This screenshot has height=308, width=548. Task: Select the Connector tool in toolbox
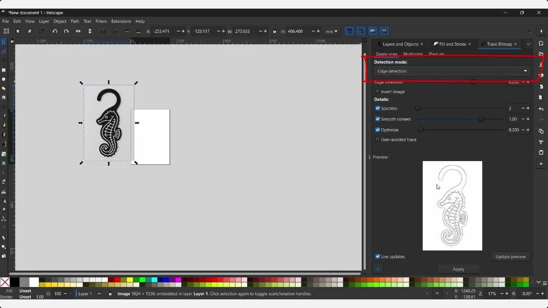pyautogui.click(x=4, y=219)
